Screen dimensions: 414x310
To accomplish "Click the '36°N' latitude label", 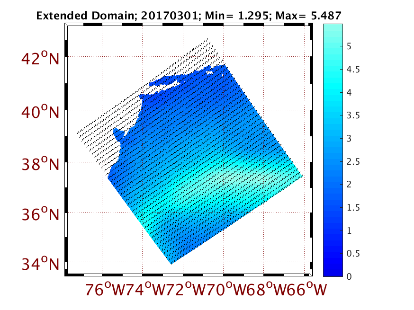I will pos(40,214).
